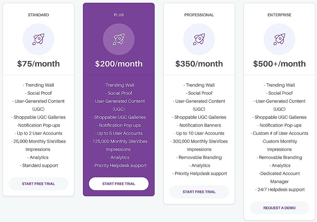Click the Removable Branding item under Professional
Image resolution: width=317 pixels, height=222 pixels.
pos(199,157)
